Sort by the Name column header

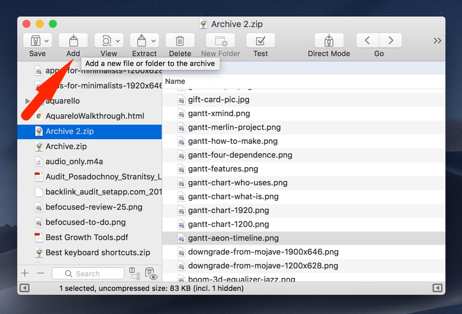(175, 81)
